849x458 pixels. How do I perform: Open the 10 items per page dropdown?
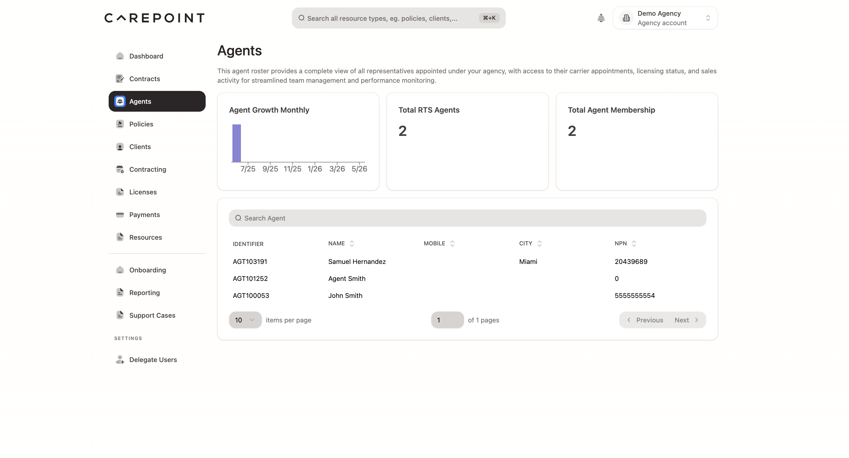tap(245, 320)
